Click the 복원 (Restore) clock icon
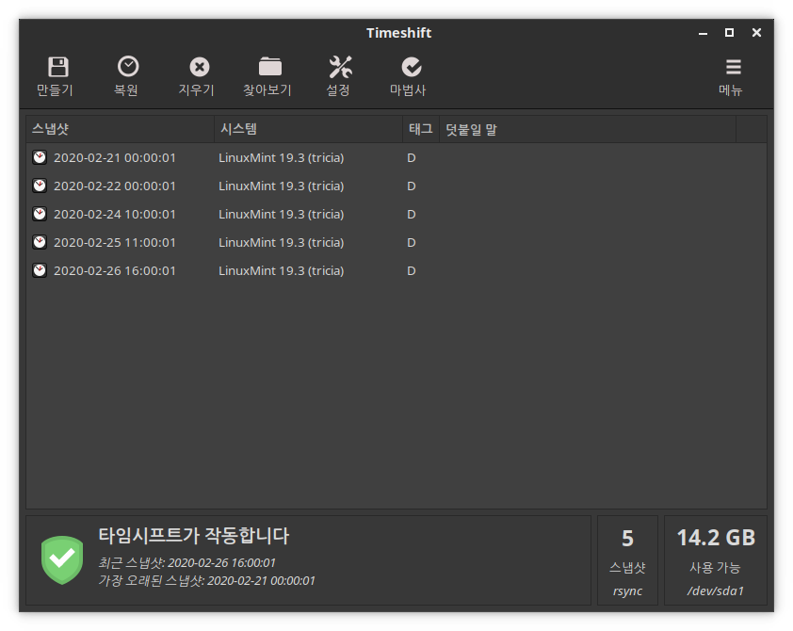 (128, 66)
